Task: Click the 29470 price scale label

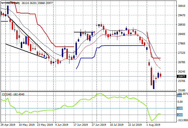Action: coord(181,15)
